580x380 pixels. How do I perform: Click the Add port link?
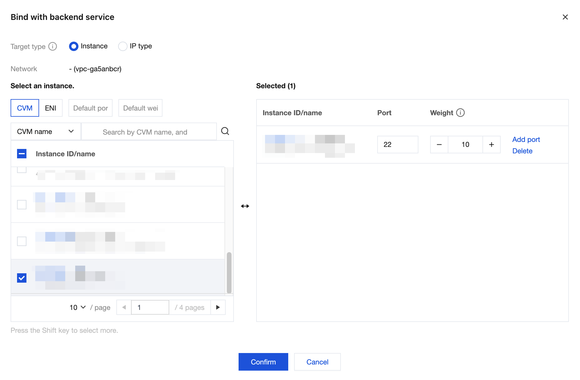pyautogui.click(x=526, y=139)
